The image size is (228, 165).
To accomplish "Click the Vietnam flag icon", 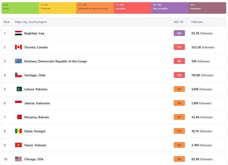I will tap(18, 145).
